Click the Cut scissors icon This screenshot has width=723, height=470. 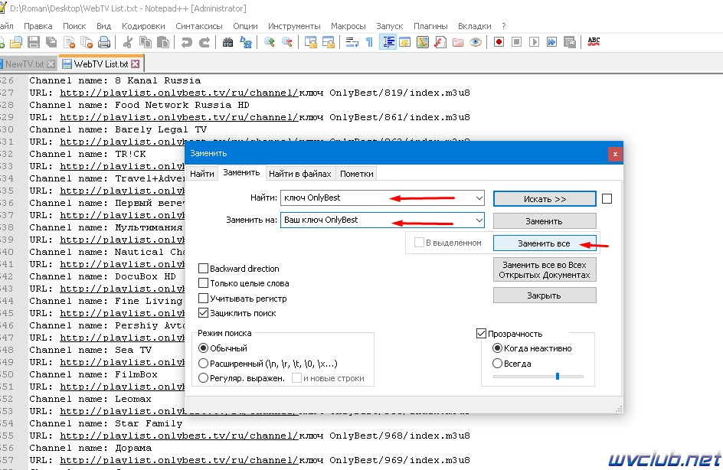pos(128,42)
